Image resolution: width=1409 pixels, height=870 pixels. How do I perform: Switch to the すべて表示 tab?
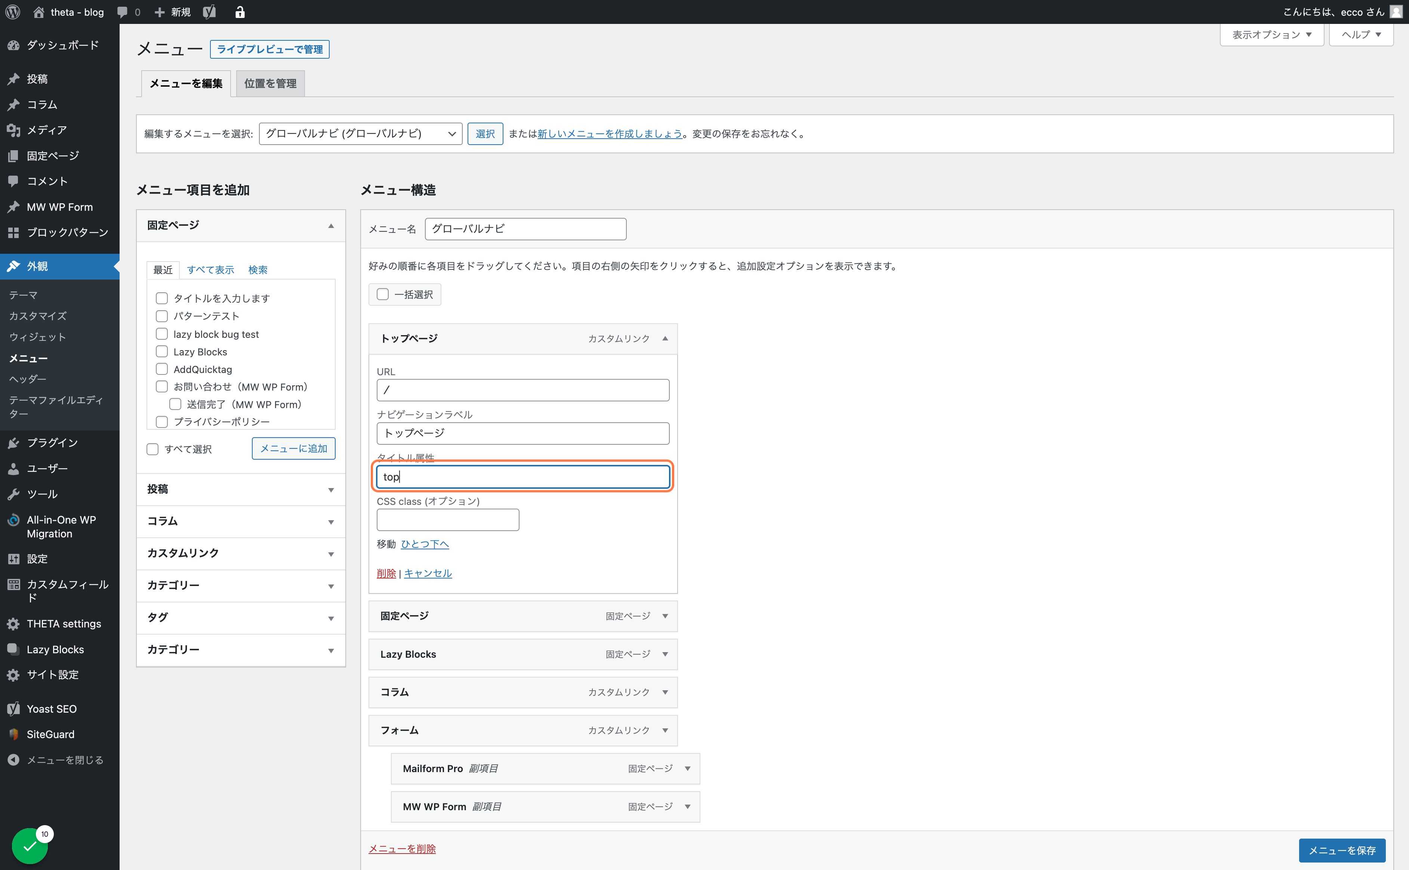pyautogui.click(x=210, y=269)
